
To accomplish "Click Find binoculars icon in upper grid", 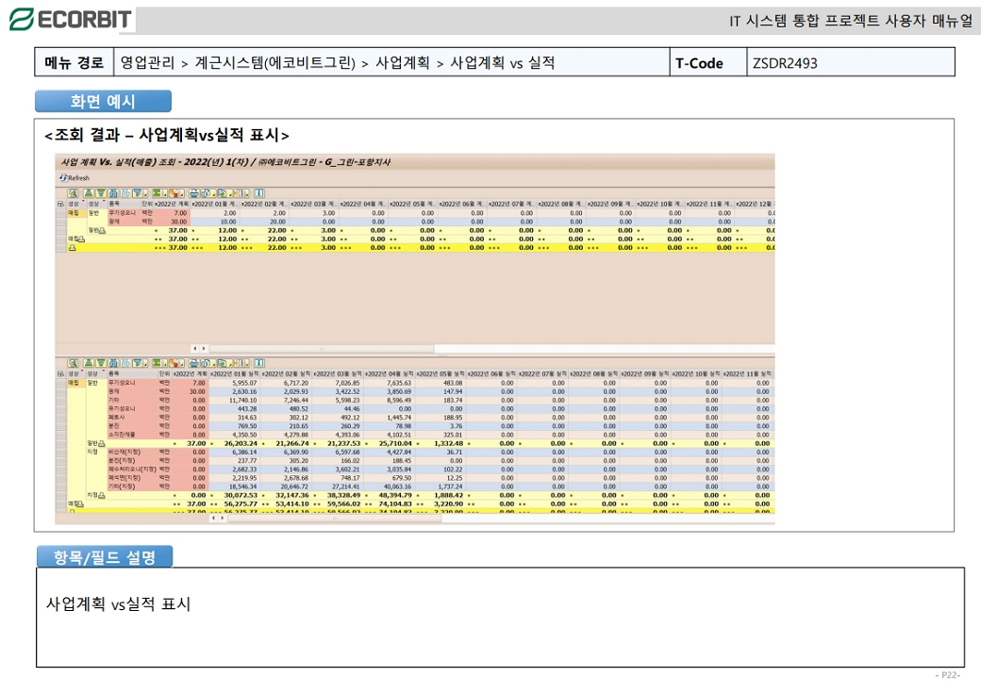I will click(x=112, y=192).
